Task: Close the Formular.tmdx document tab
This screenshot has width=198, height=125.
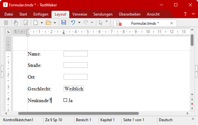Action: click(x=172, y=23)
